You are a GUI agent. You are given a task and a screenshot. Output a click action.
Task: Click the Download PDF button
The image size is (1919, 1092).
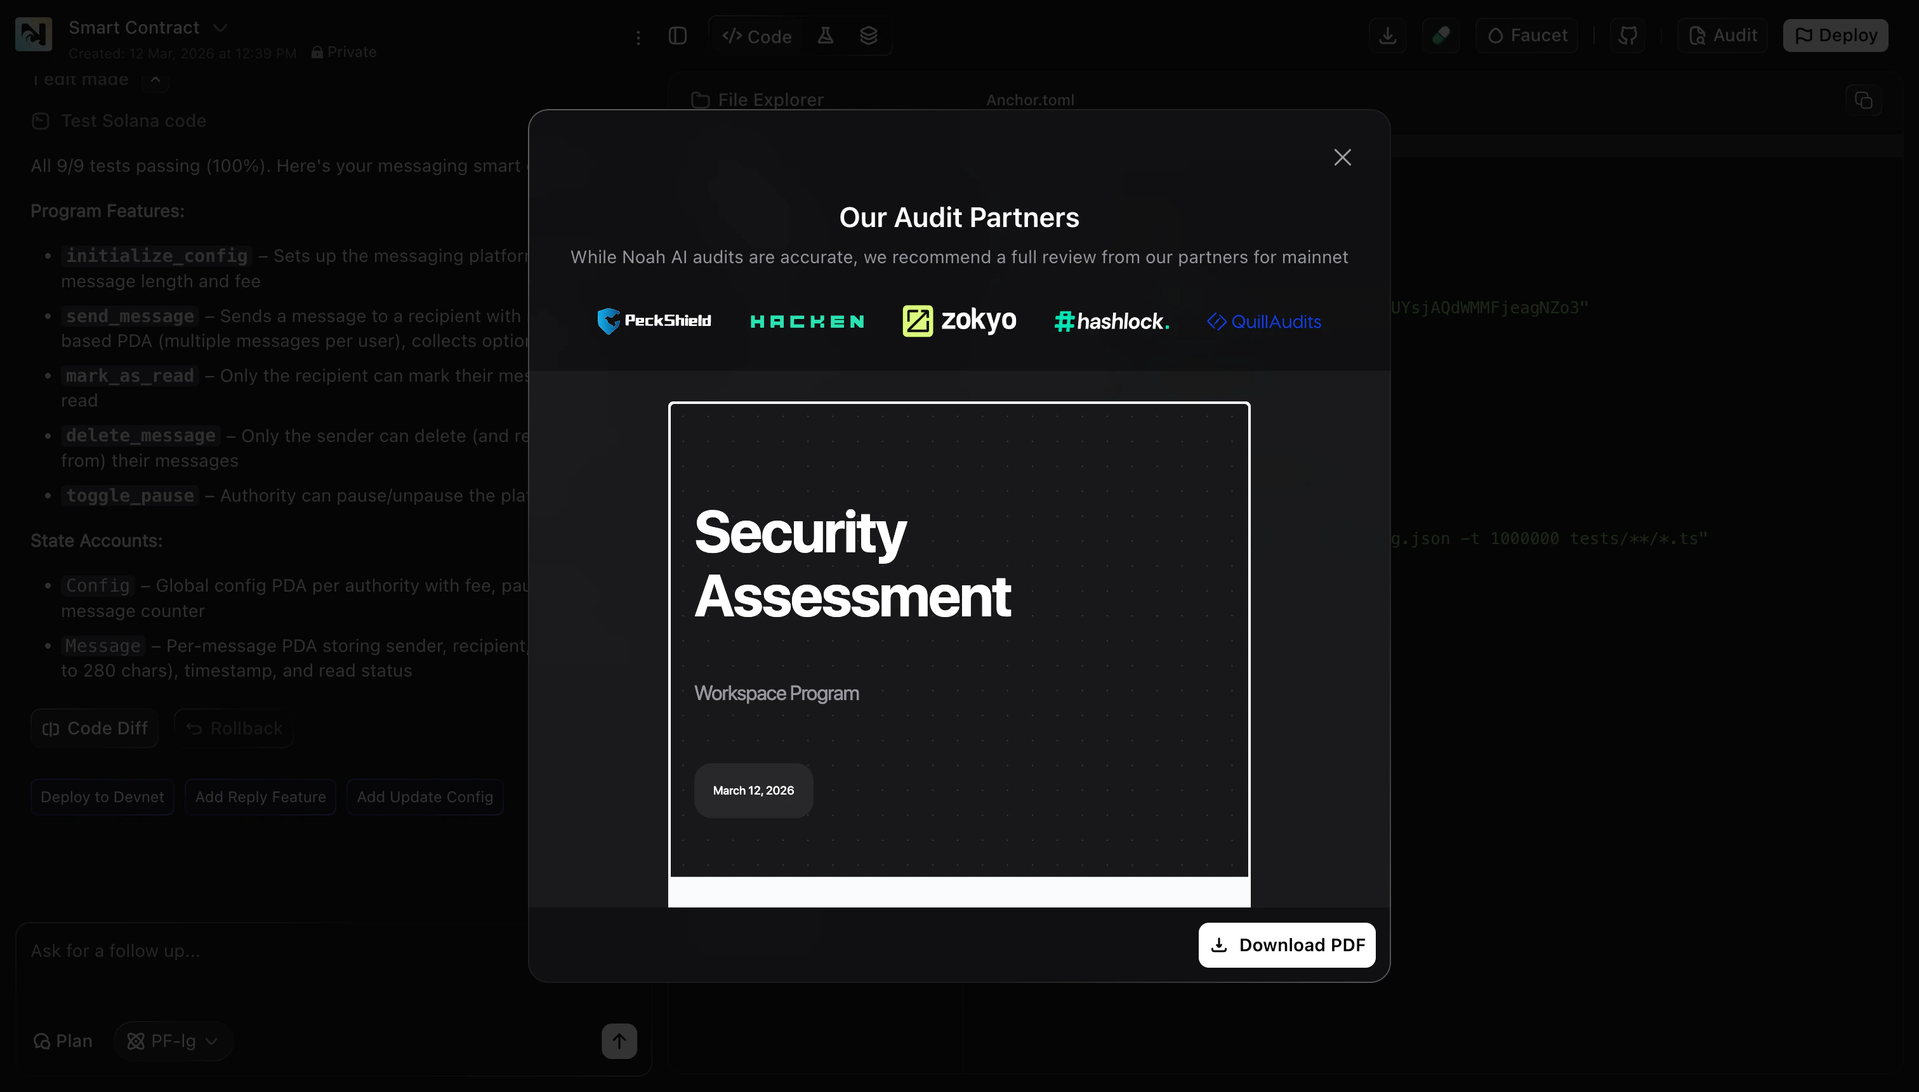tap(1285, 945)
